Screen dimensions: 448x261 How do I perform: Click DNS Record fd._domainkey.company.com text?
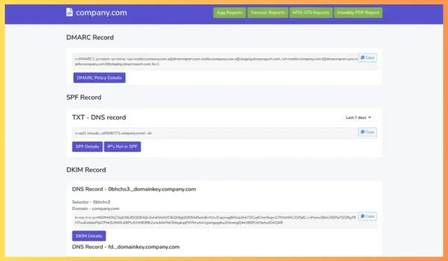[x=126, y=247]
